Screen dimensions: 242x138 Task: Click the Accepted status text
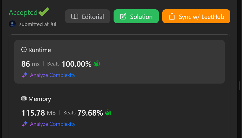23,13
